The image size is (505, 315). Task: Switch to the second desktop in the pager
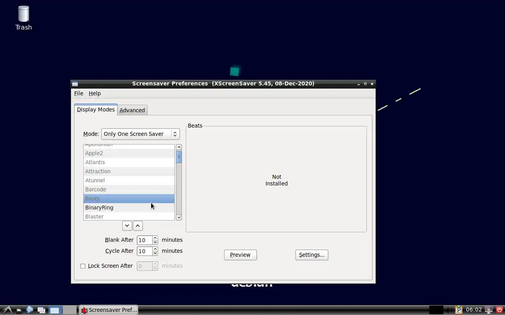[x=70, y=310]
